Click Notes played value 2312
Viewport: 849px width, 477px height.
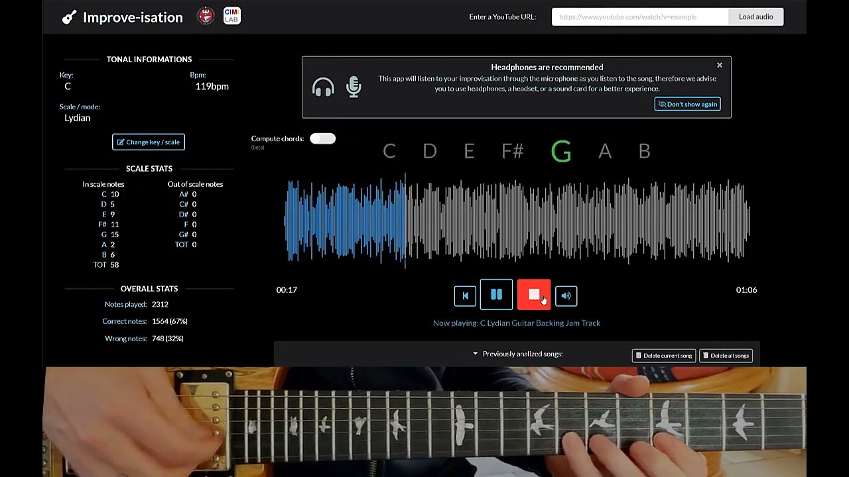point(160,304)
